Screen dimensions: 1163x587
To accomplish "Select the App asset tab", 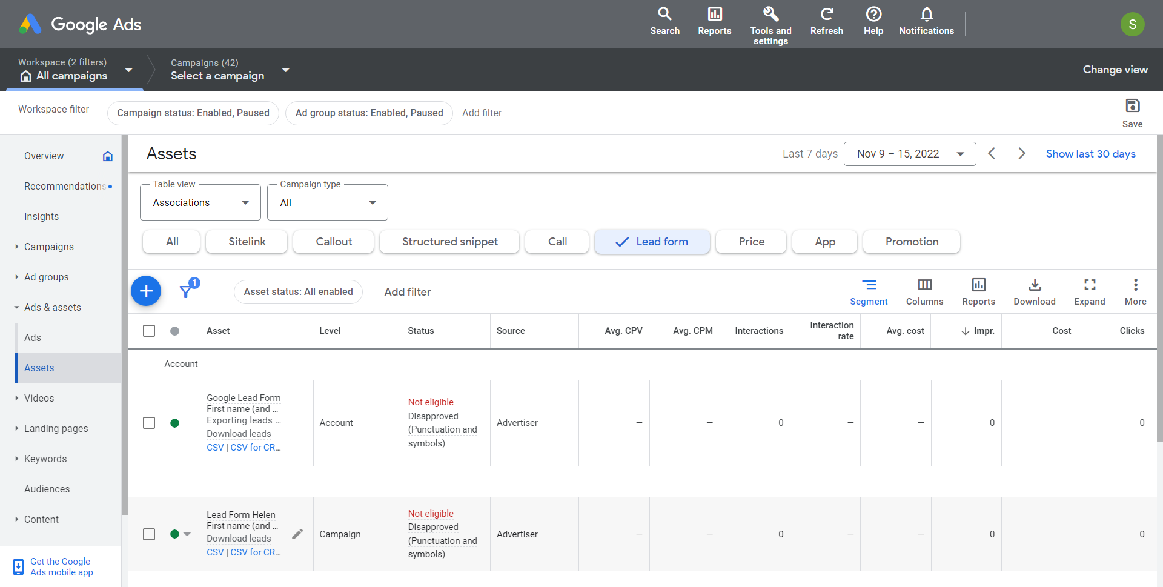I will click(x=824, y=242).
